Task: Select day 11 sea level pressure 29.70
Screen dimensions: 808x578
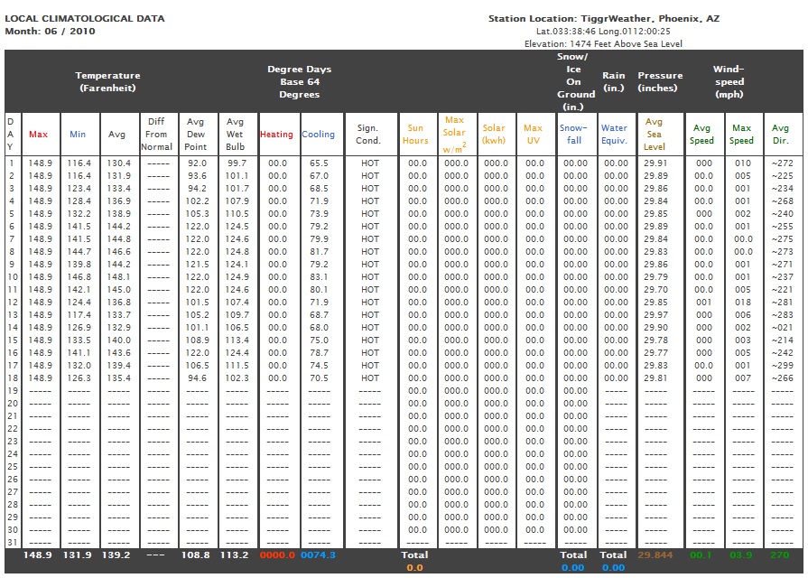Action: pyautogui.click(x=655, y=289)
